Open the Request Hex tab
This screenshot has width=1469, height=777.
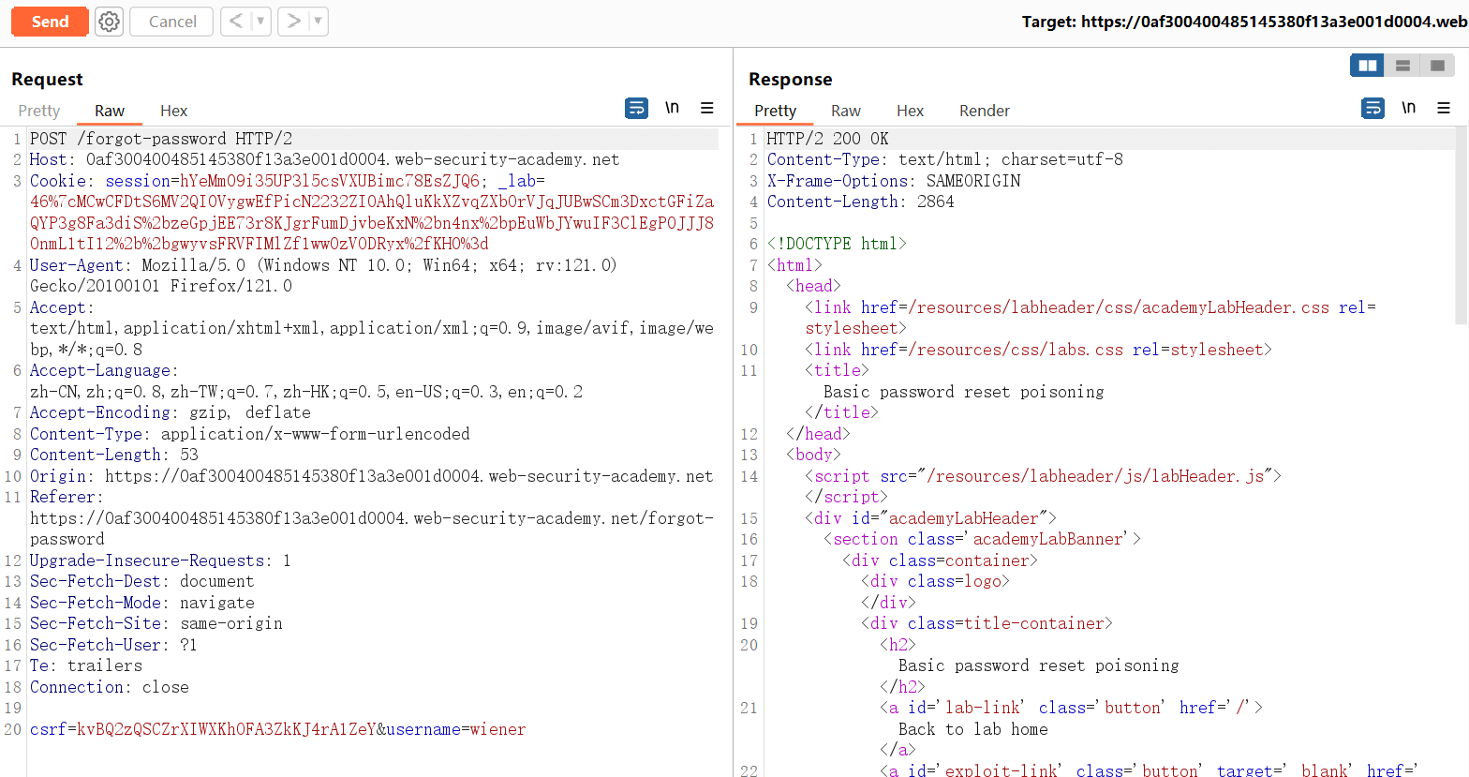point(173,111)
